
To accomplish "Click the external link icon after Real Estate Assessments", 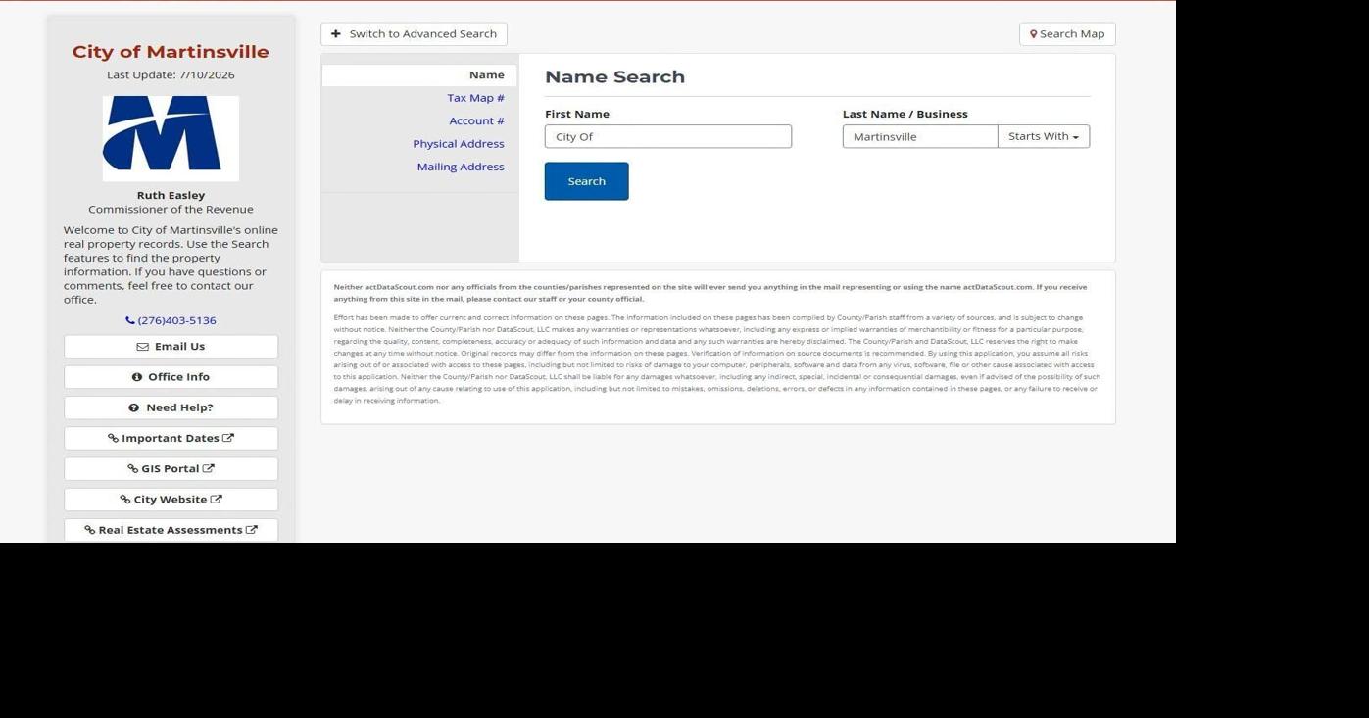I will pos(252,529).
